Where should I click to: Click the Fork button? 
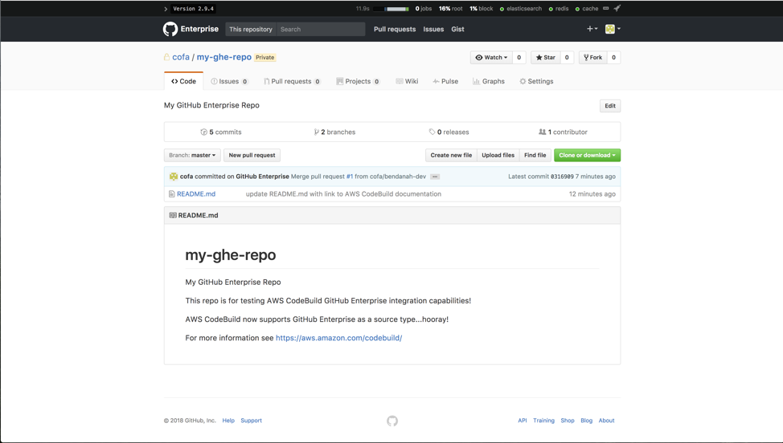click(x=593, y=58)
